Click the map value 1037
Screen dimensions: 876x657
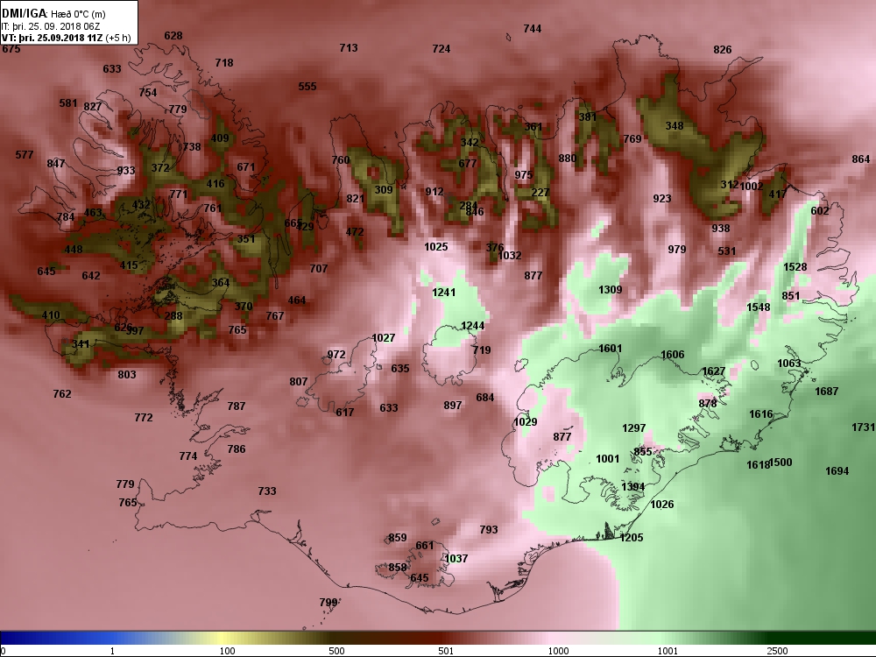tap(456, 559)
